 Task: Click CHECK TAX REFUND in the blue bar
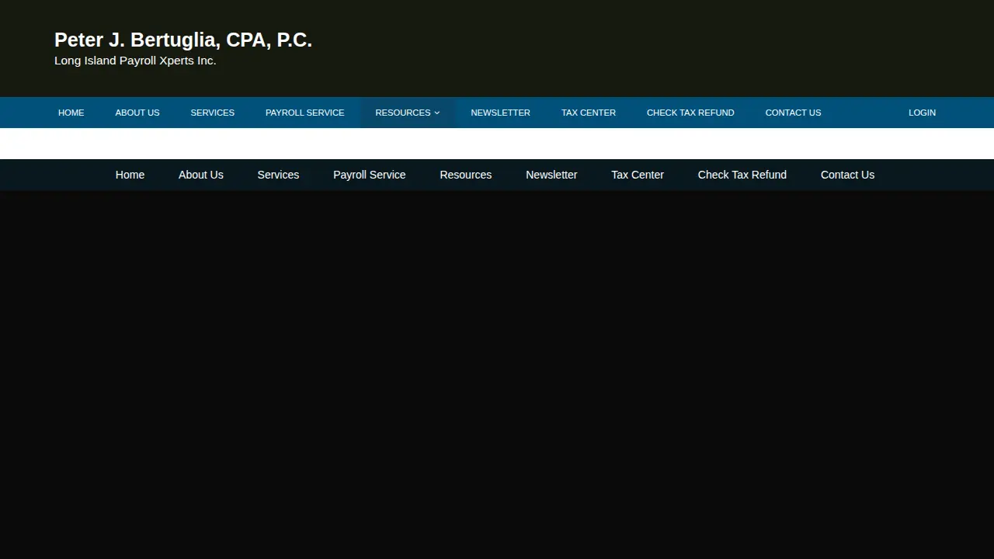[x=690, y=113]
